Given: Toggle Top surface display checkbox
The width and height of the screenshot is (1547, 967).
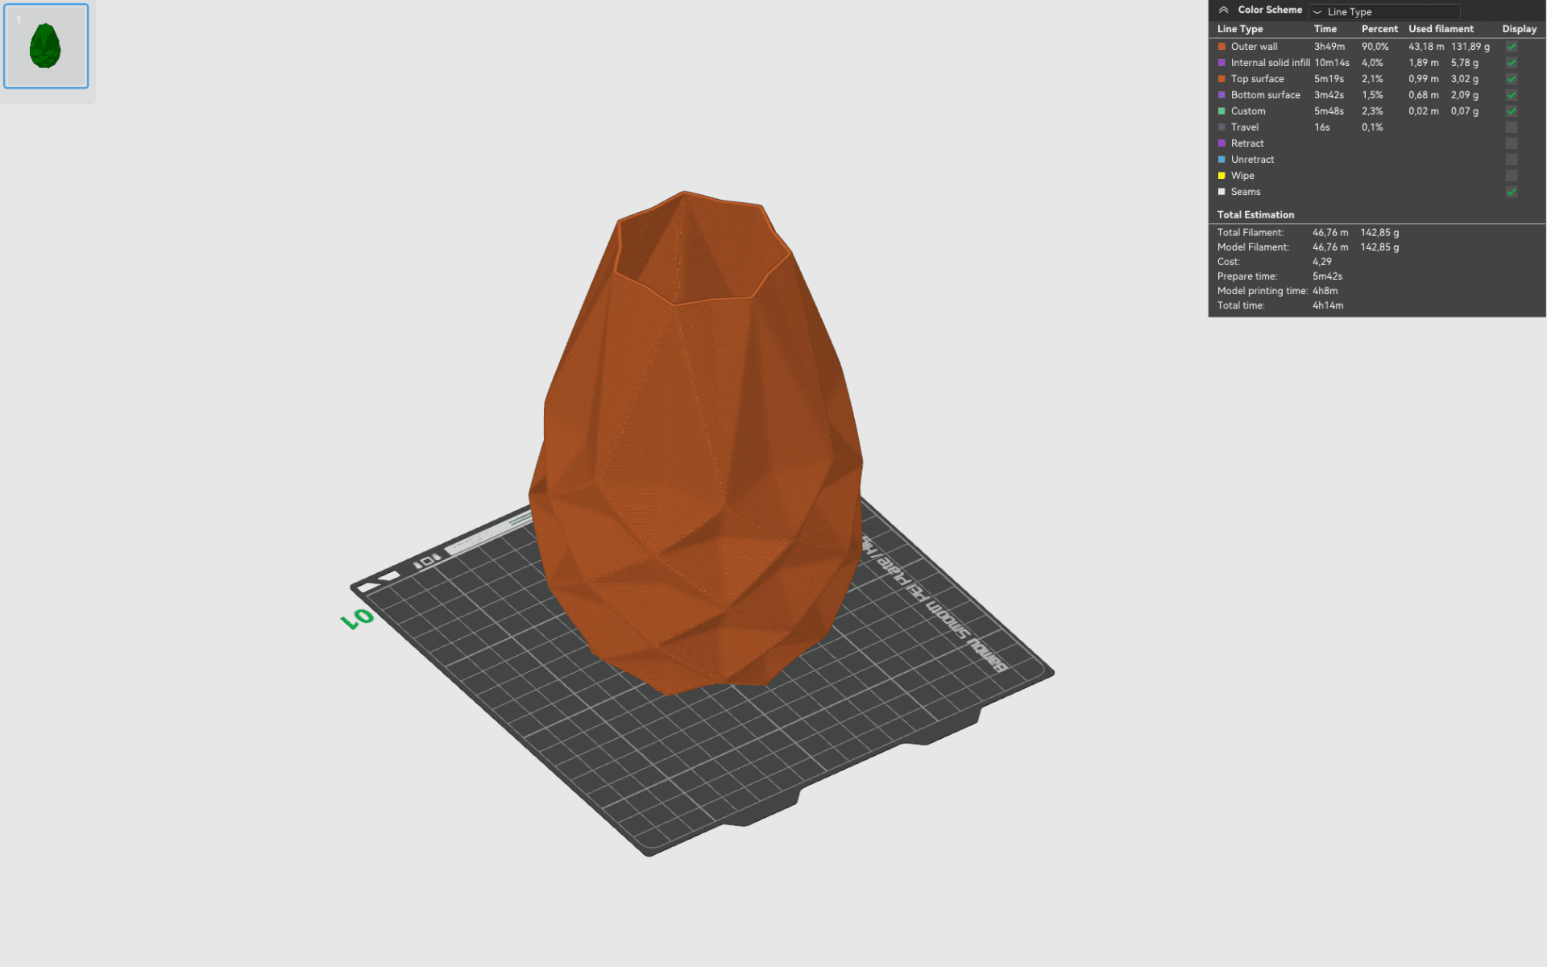Looking at the screenshot, I should [1512, 79].
